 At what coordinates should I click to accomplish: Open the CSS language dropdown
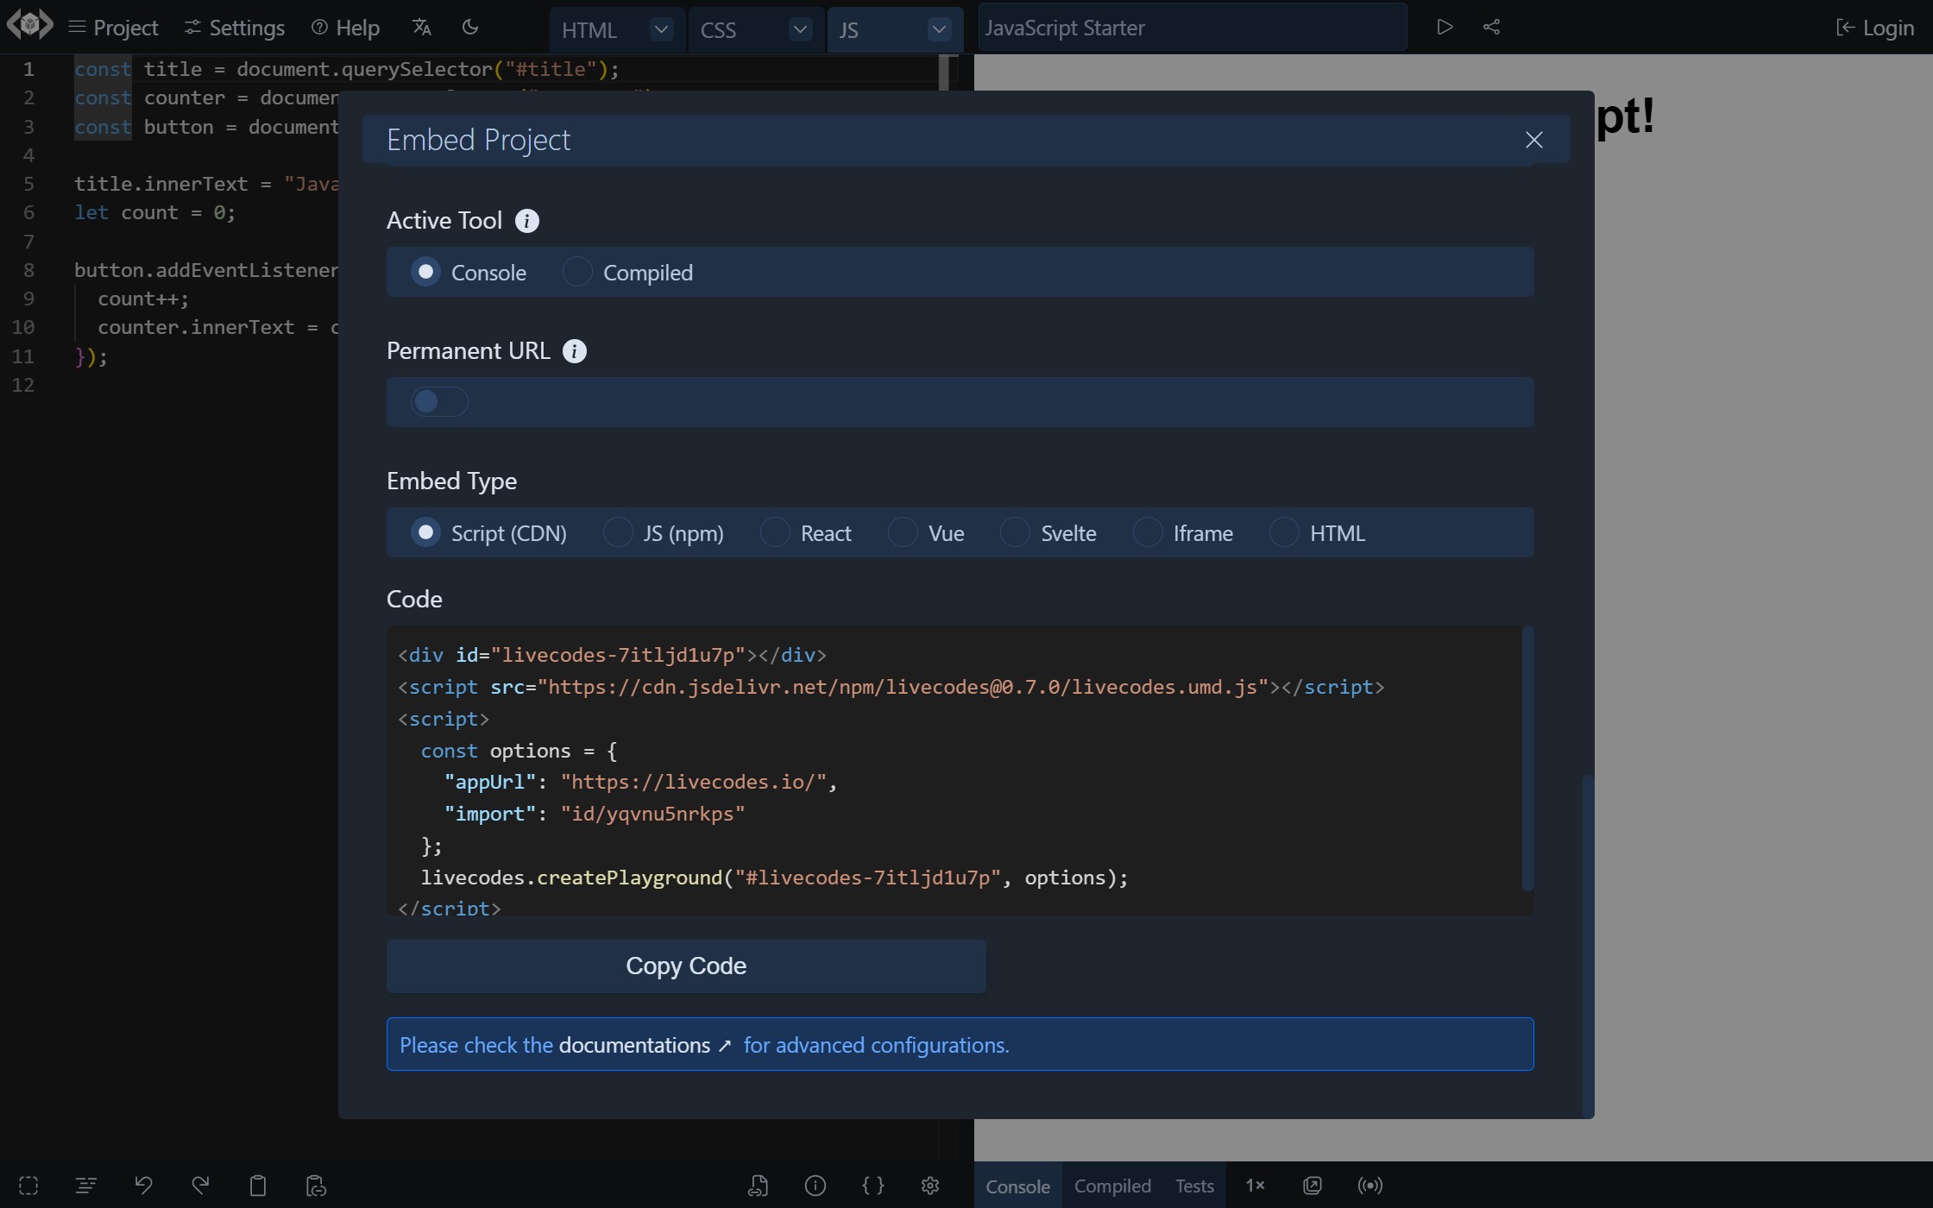click(x=799, y=29)
